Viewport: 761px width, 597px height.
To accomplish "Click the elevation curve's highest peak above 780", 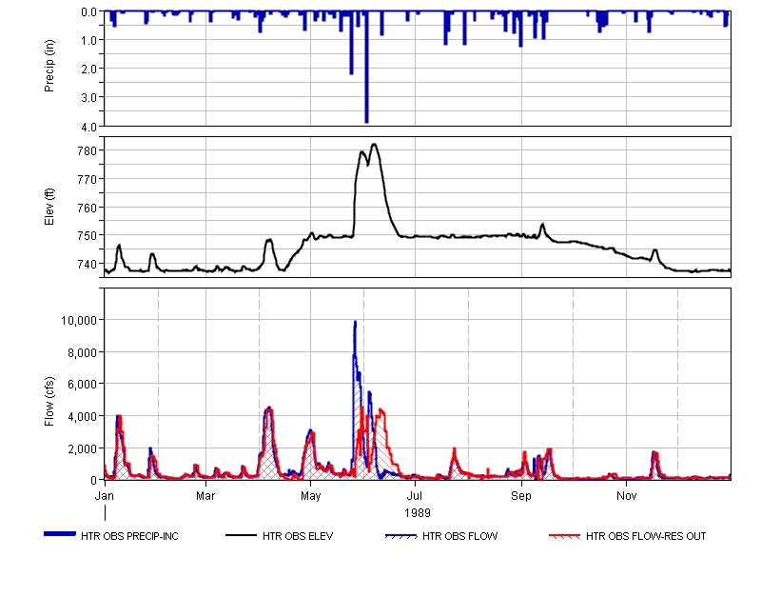I will 374,145.
